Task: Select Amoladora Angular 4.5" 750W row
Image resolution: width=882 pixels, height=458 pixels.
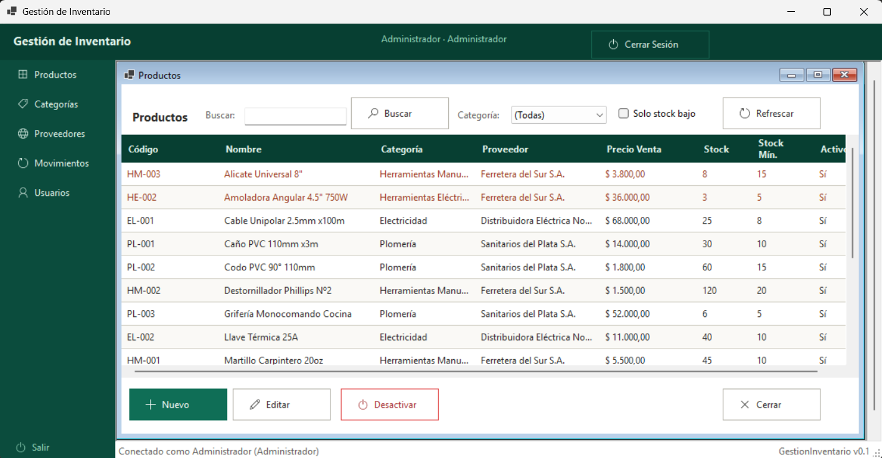Action: coord(484,198)
